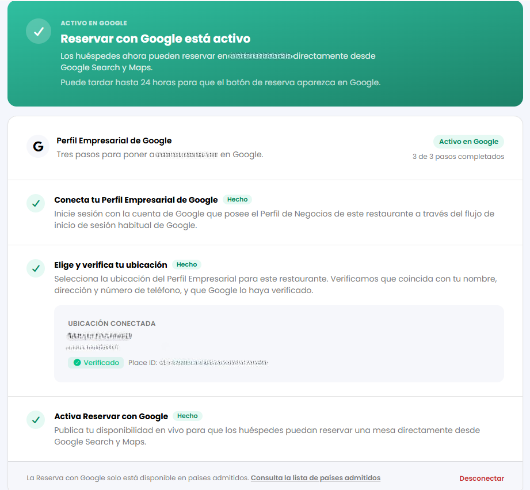Select the Activo en Google status badge

tap(468, 141)
